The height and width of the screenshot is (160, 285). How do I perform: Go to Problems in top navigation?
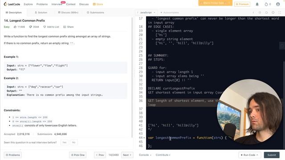pos(42,4)
